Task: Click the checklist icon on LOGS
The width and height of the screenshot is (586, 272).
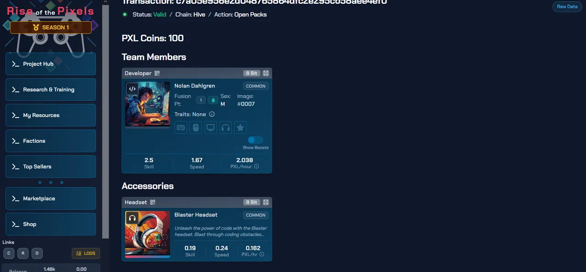Action: pyautogui.click(x=79, y=253)
